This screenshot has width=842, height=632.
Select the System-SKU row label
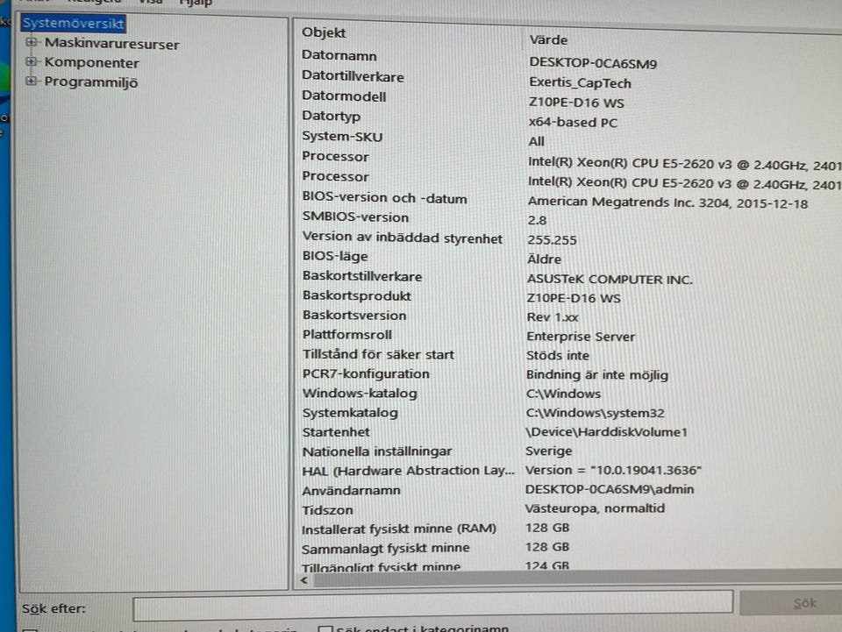coord(342,136)
